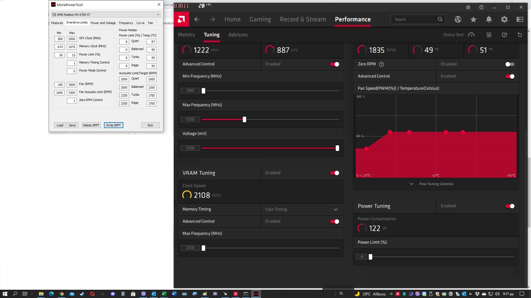Open Excel from the taskbar

click(x=164, y=294)
